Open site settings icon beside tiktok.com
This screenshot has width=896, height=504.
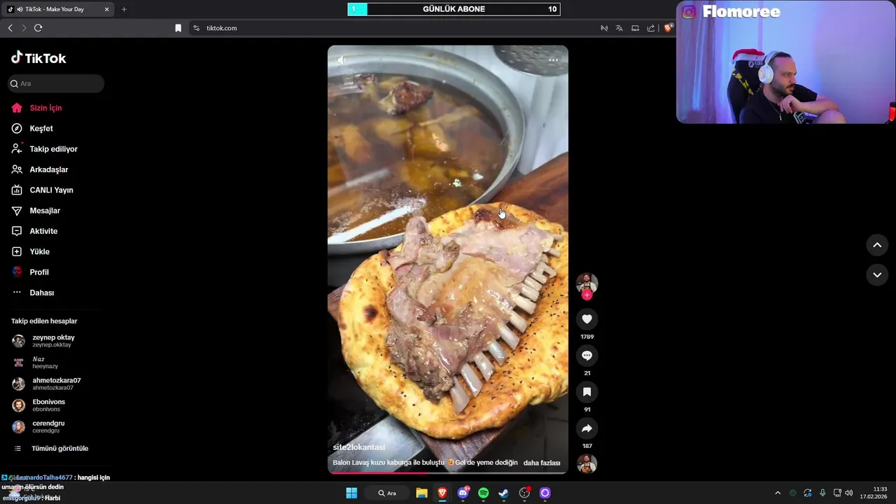pyautogui.click(x=196, y=28)
